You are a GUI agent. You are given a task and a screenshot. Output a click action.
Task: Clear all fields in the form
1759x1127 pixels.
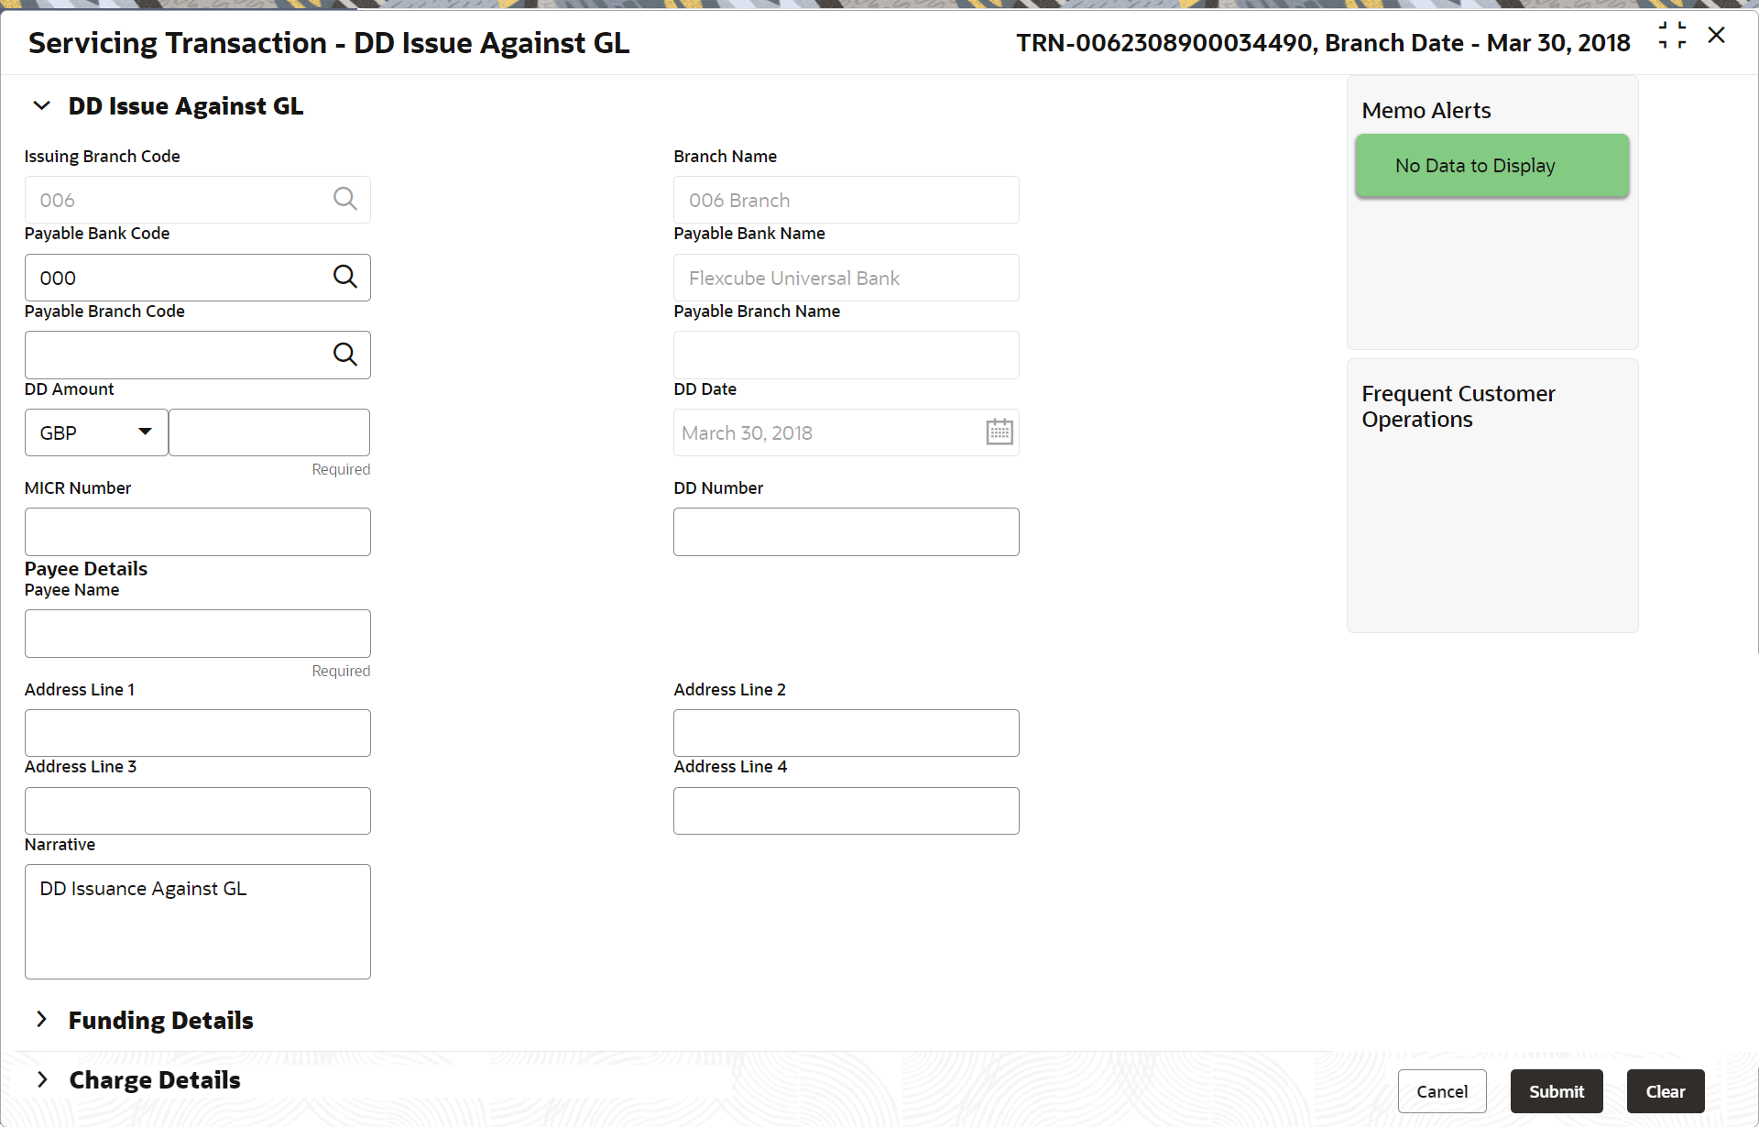(x=1666, y=1091)
